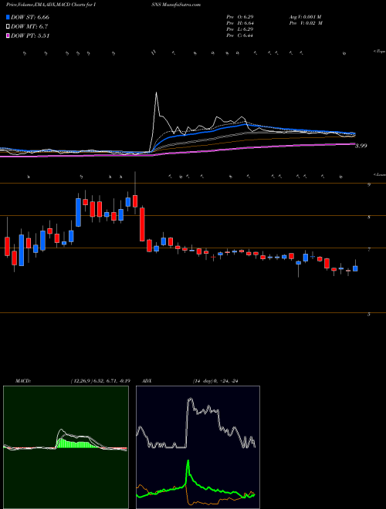Click the 'Pre V: 0.02 M' value

pos(306,23)
